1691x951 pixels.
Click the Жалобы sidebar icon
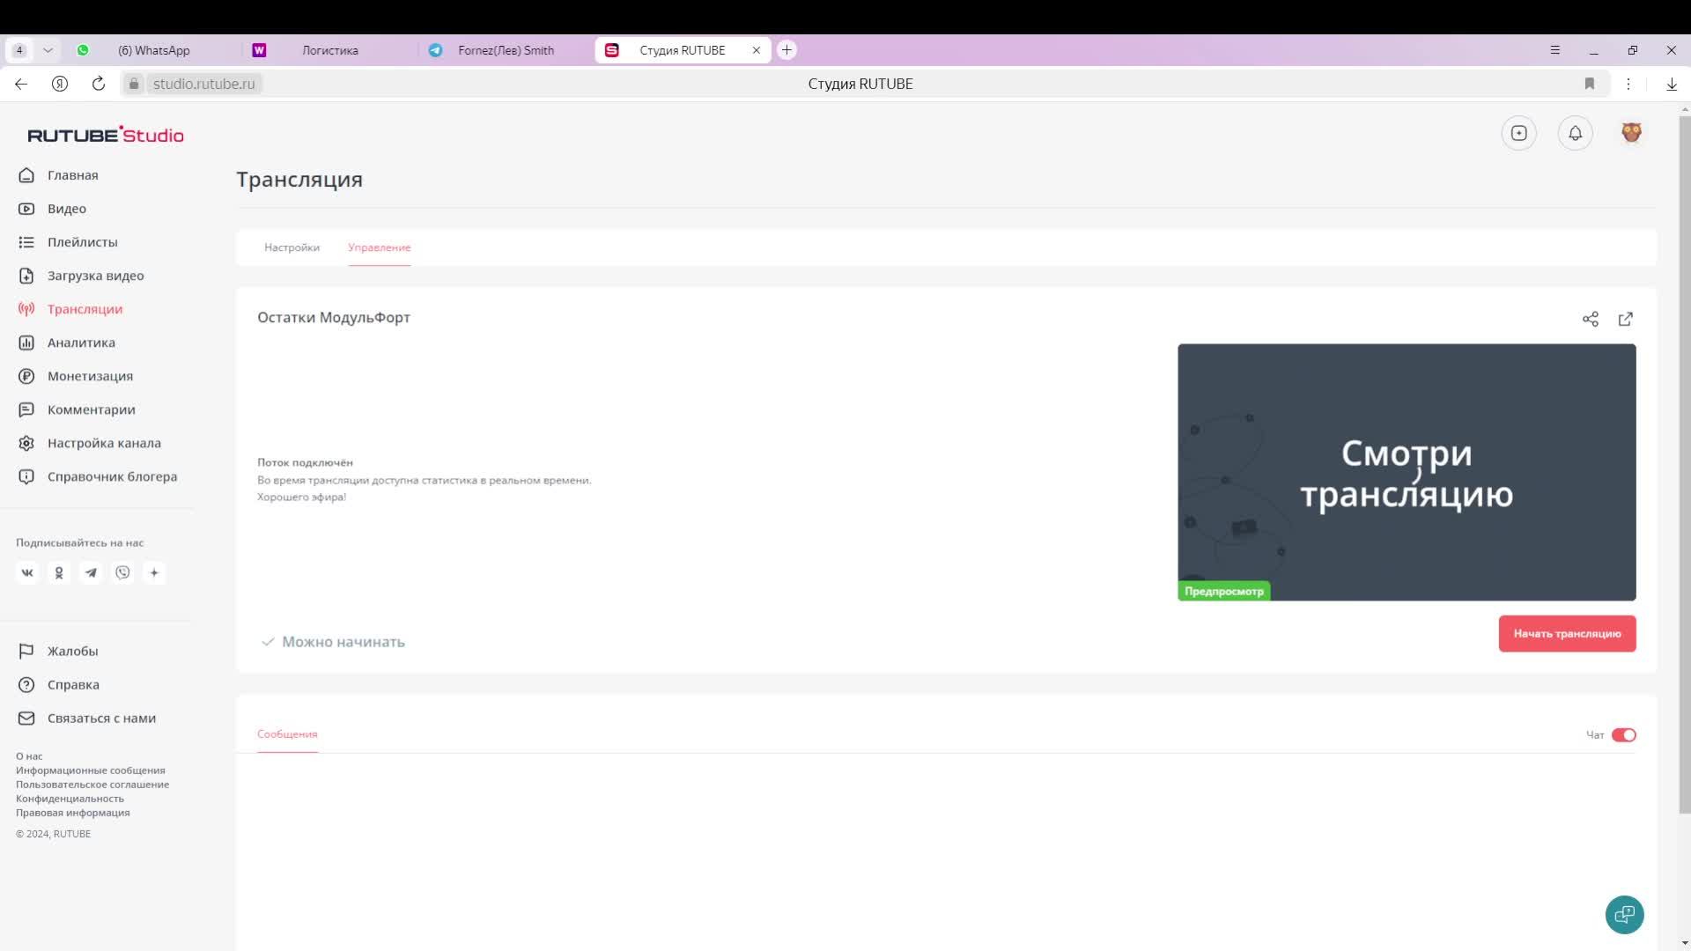[x=26, y=650]
